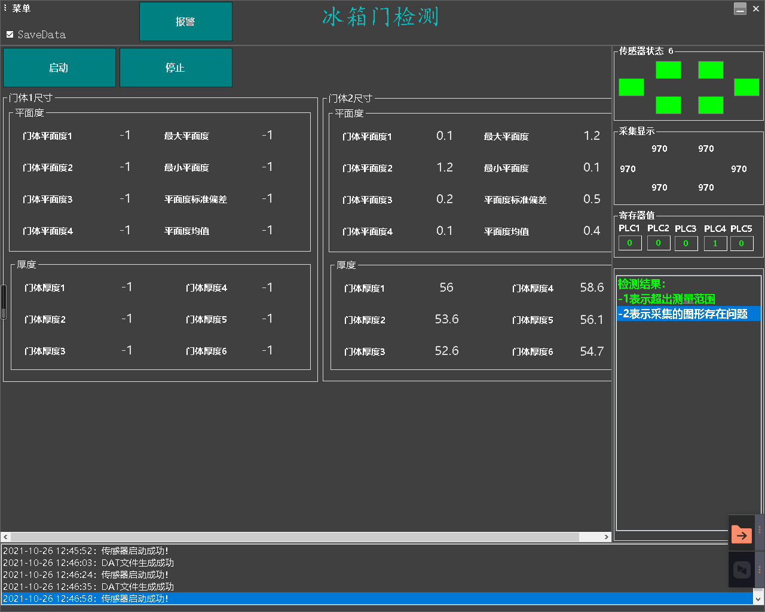Click the 门体1尺寸 group label
This screenshot has width=765, height=612.
pos(31,98)
